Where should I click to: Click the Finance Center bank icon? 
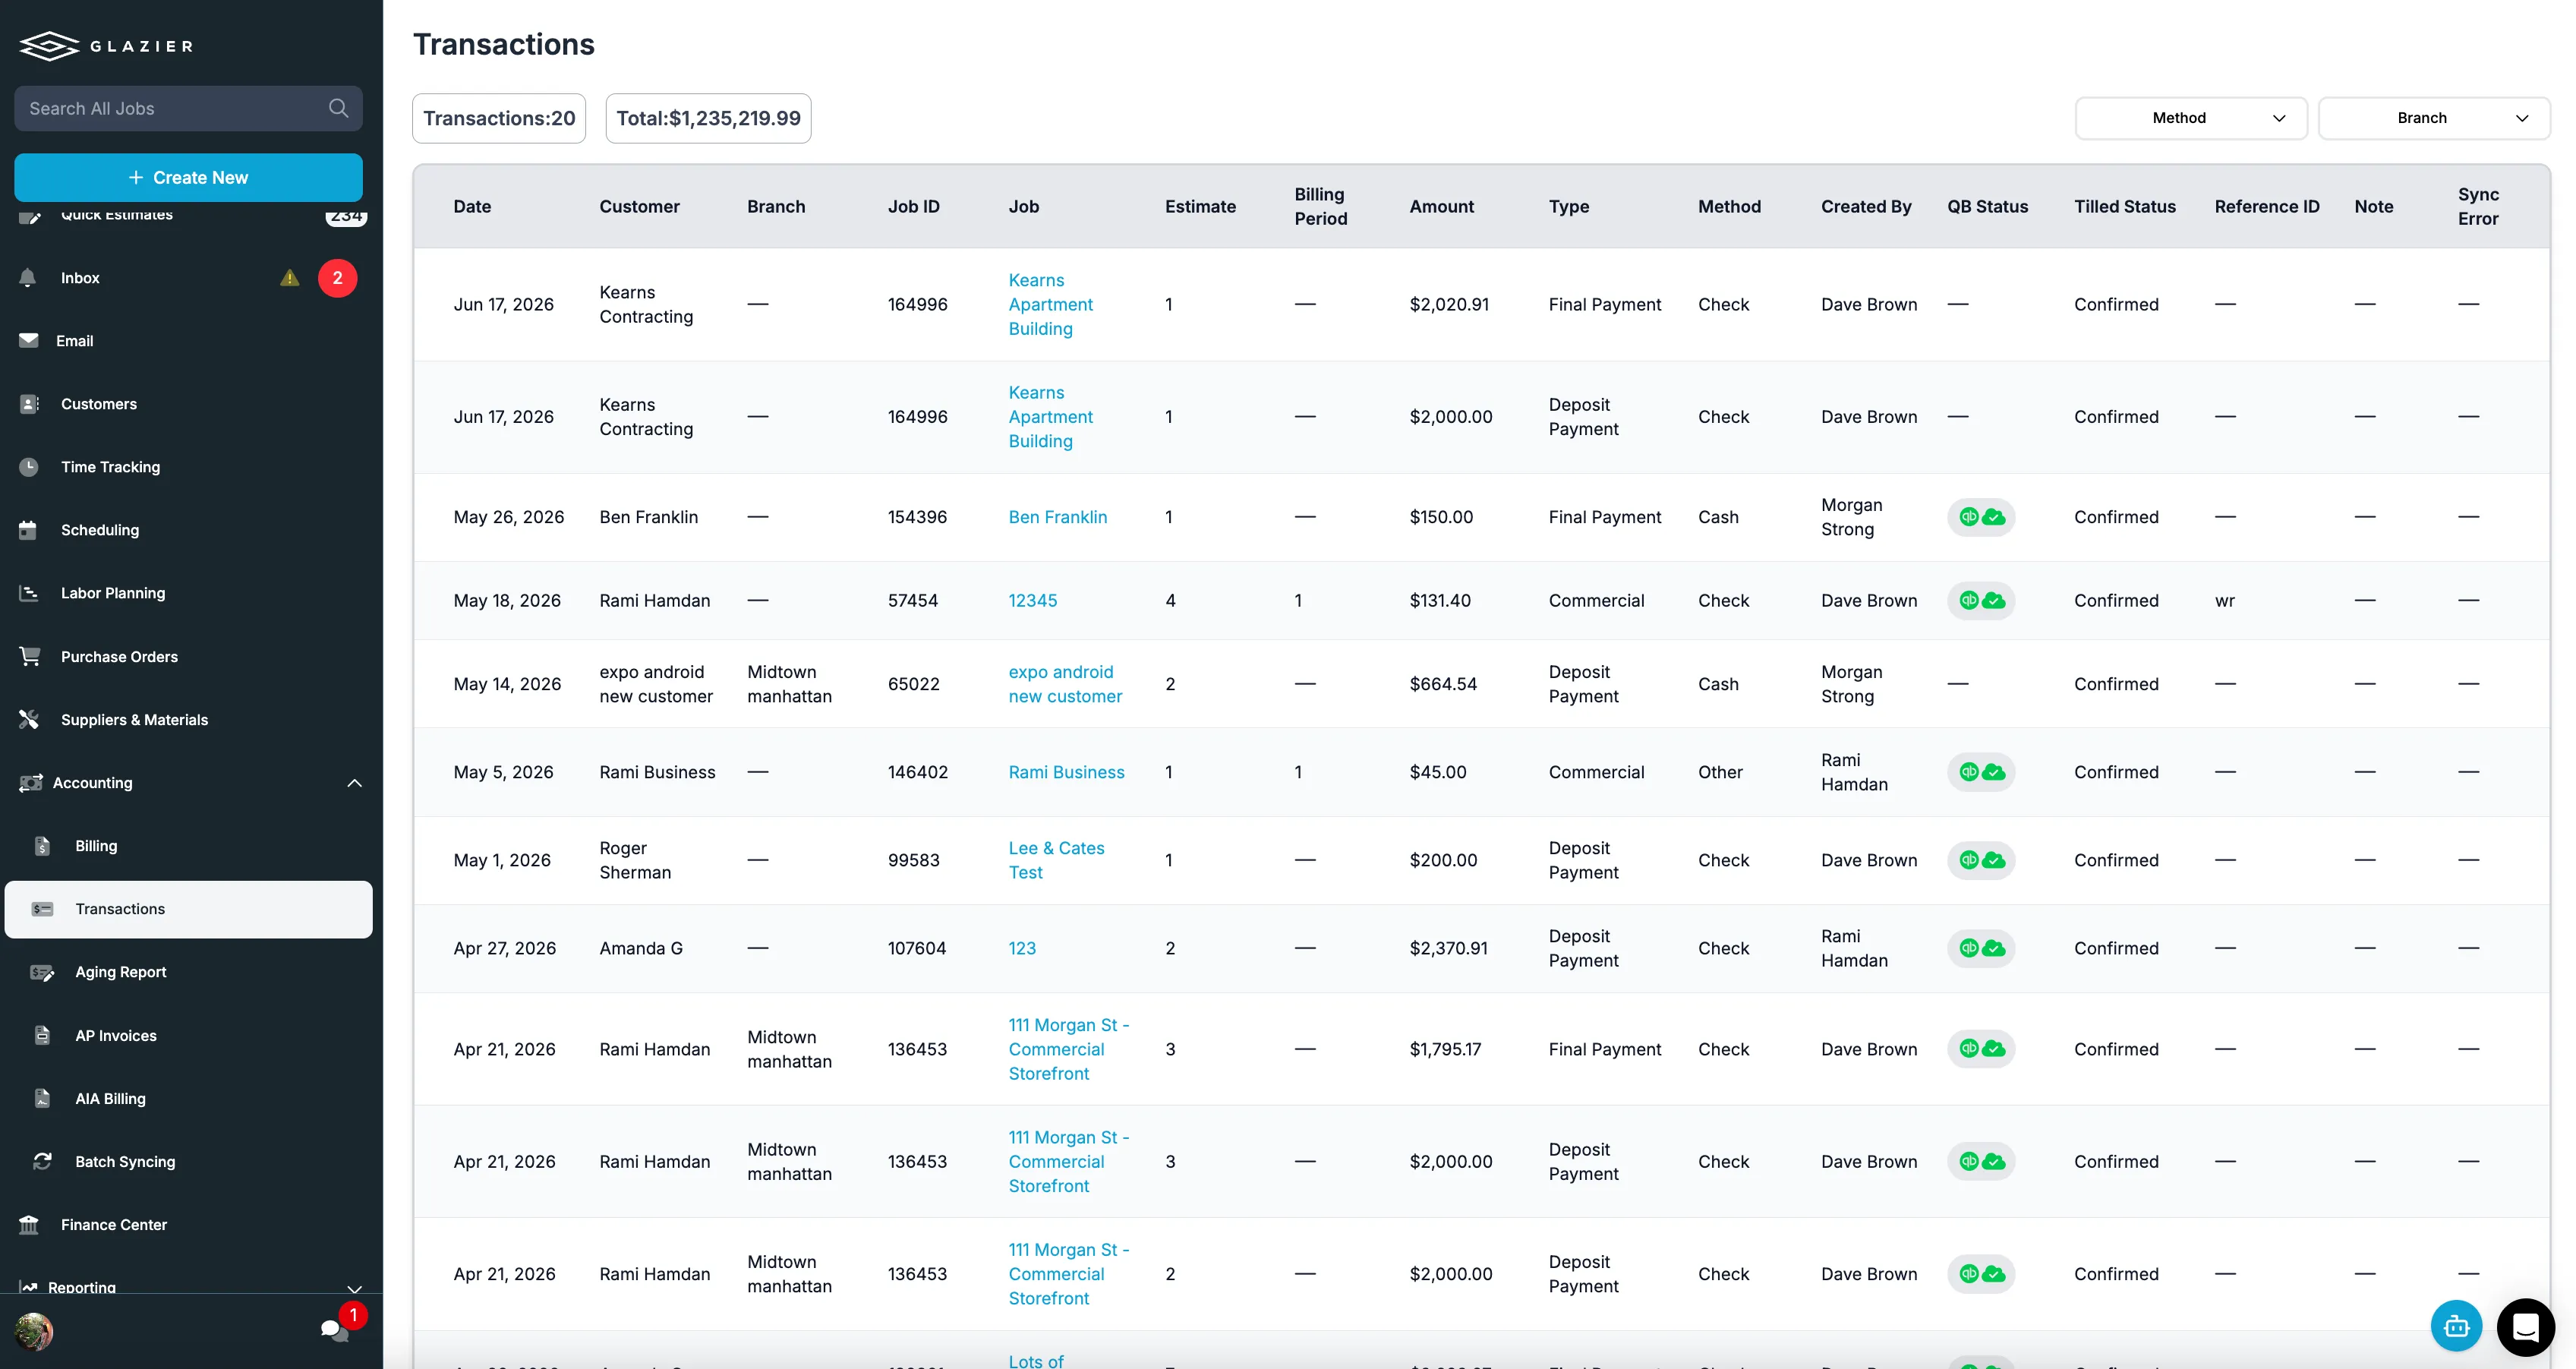pos(29,1224)
